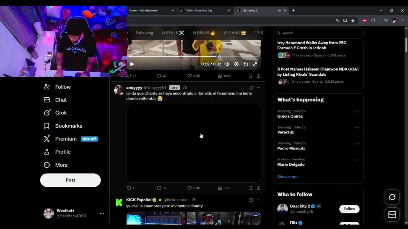
Task: Open Profile in sidebar
Action: [x=57, y=152]
